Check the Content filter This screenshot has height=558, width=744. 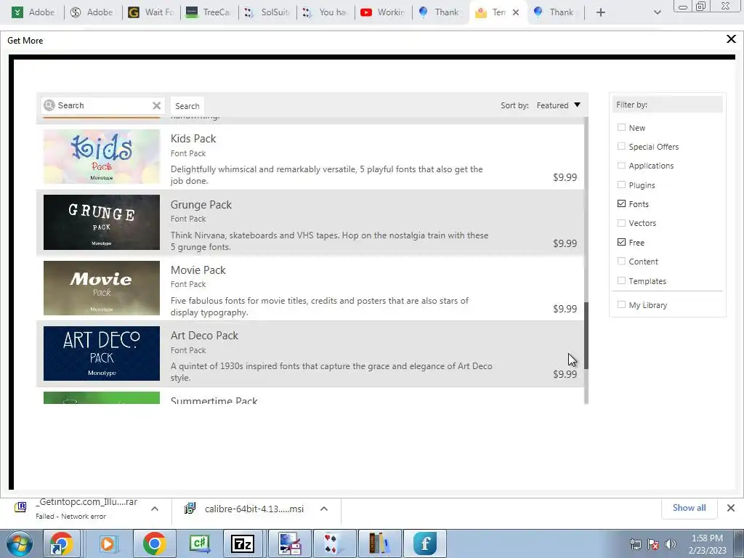(621, 261)
